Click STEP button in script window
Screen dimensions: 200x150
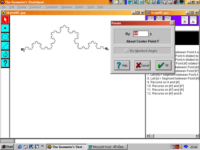pyautogui.click(x=151, y=17)
